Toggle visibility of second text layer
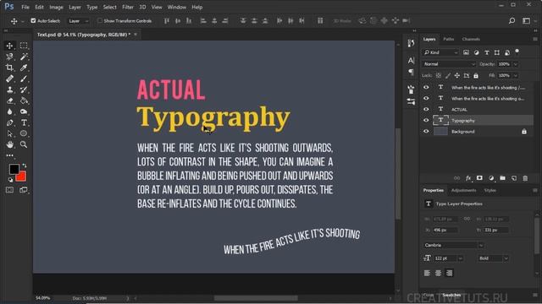The width and height of the screenshot is (542, 304). [x=426, y=98]
